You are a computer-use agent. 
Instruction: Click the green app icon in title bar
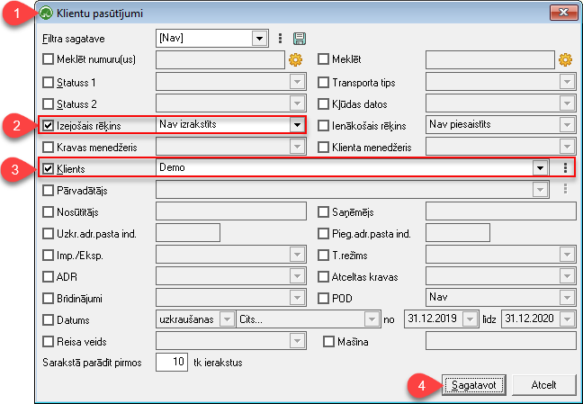46,13
